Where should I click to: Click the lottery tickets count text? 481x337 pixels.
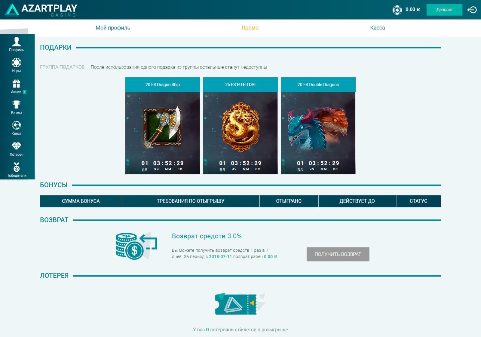240,330
